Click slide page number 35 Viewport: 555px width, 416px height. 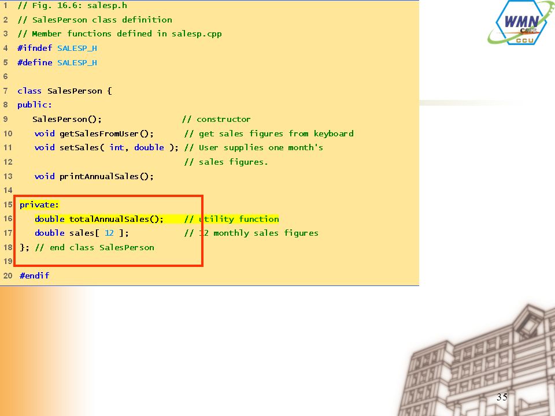(x=502, y=397)
